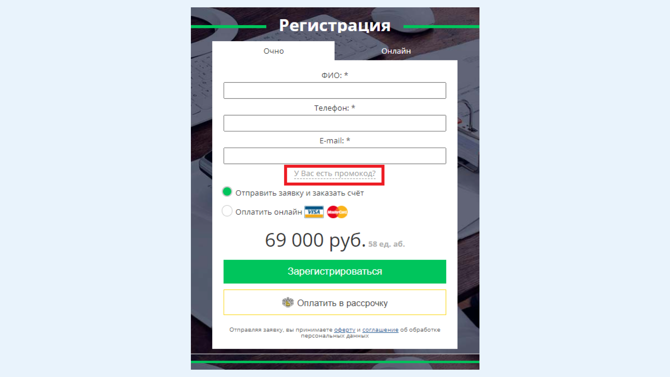Click the "Телефон: *" field label
Image resolution: width=670 pixels, height=377 pixels.
[x=335, y=108]
